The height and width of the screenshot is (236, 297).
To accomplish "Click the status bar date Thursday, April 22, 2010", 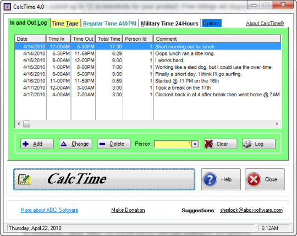I will pyautogui.click(x=35, y=228).
